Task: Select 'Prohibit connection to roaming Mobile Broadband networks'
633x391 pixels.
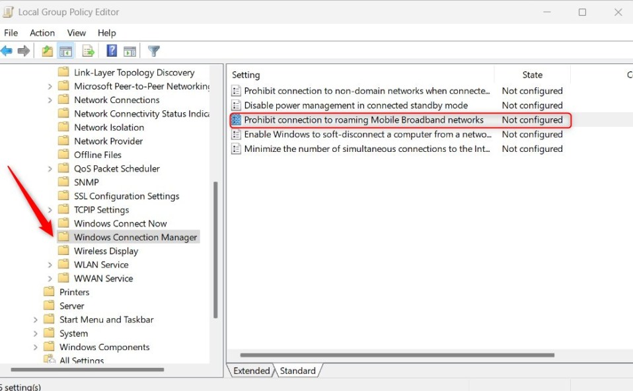Action: (363, 120)
